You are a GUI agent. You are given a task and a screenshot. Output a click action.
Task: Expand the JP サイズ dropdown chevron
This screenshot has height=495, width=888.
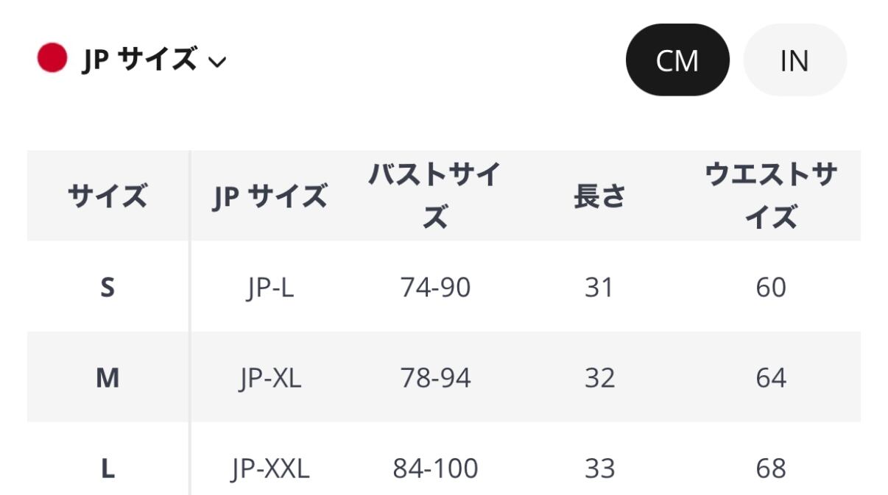217,62
